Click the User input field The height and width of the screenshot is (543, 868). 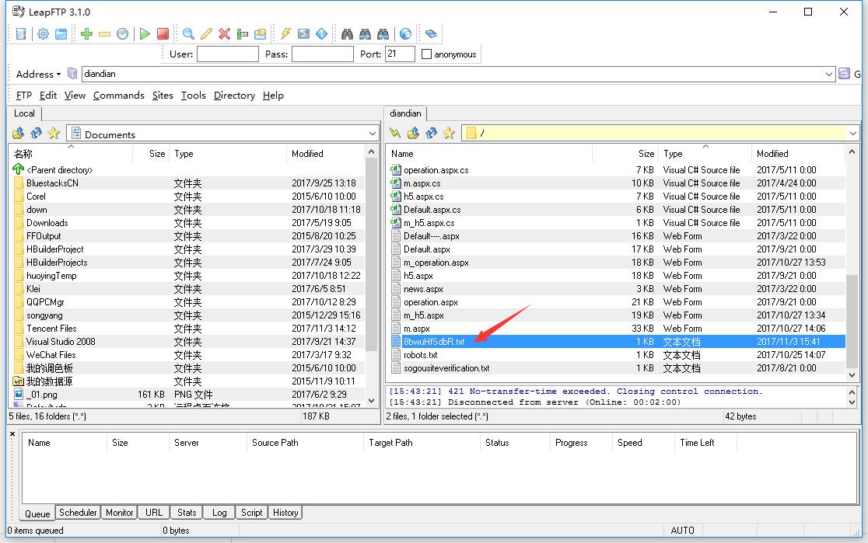click(227, 54)
